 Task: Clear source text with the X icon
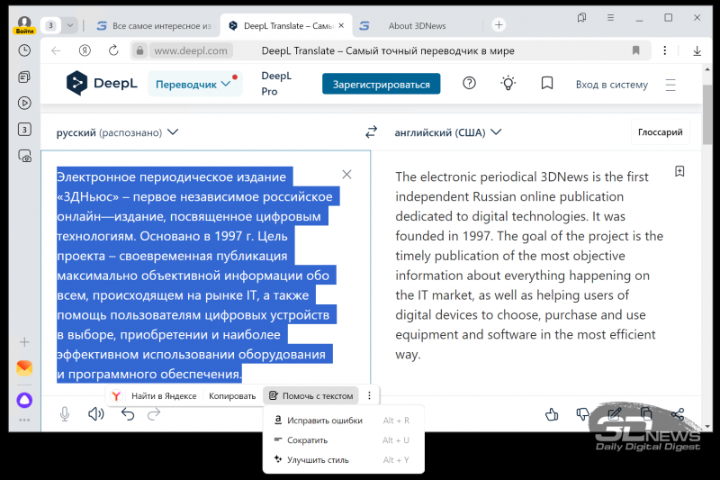[346, 174]
